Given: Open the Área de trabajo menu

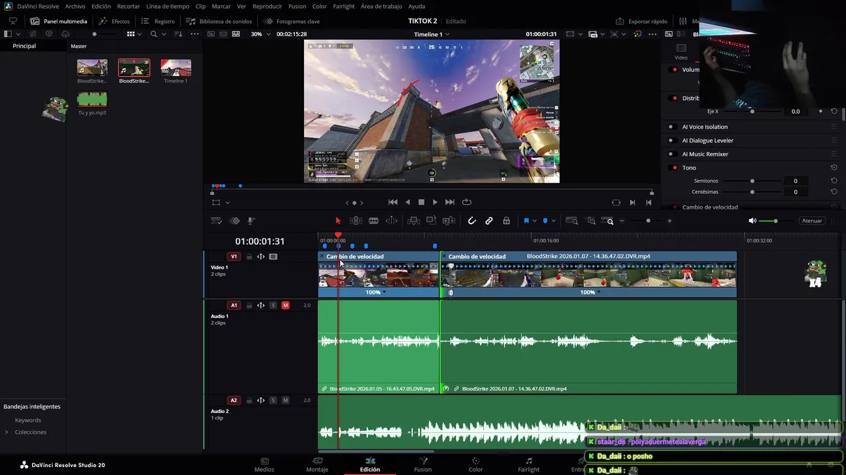Looking at the screenshot, I should 381,6.
